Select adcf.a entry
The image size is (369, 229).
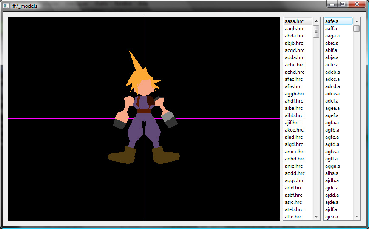338,101
